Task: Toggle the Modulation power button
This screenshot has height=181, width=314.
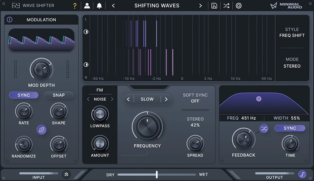Action: [x=10, y=20]
